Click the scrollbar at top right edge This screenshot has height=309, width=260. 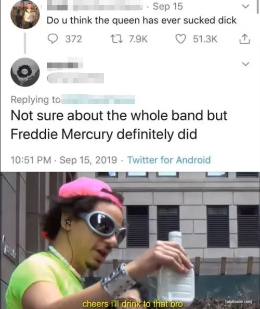(x=257, y=7)
